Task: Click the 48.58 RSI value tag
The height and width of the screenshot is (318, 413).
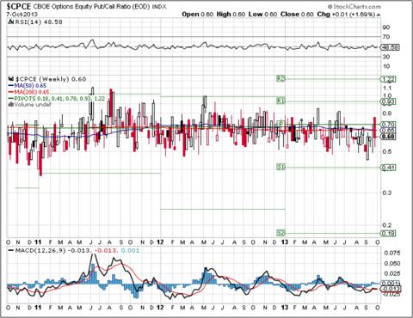Action: [x=390, y=47]
